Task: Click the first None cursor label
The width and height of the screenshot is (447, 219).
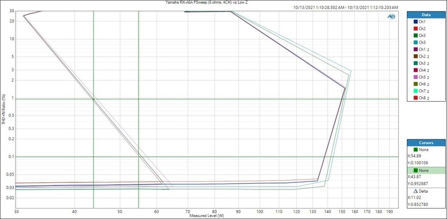Action: tap(424, 150)
